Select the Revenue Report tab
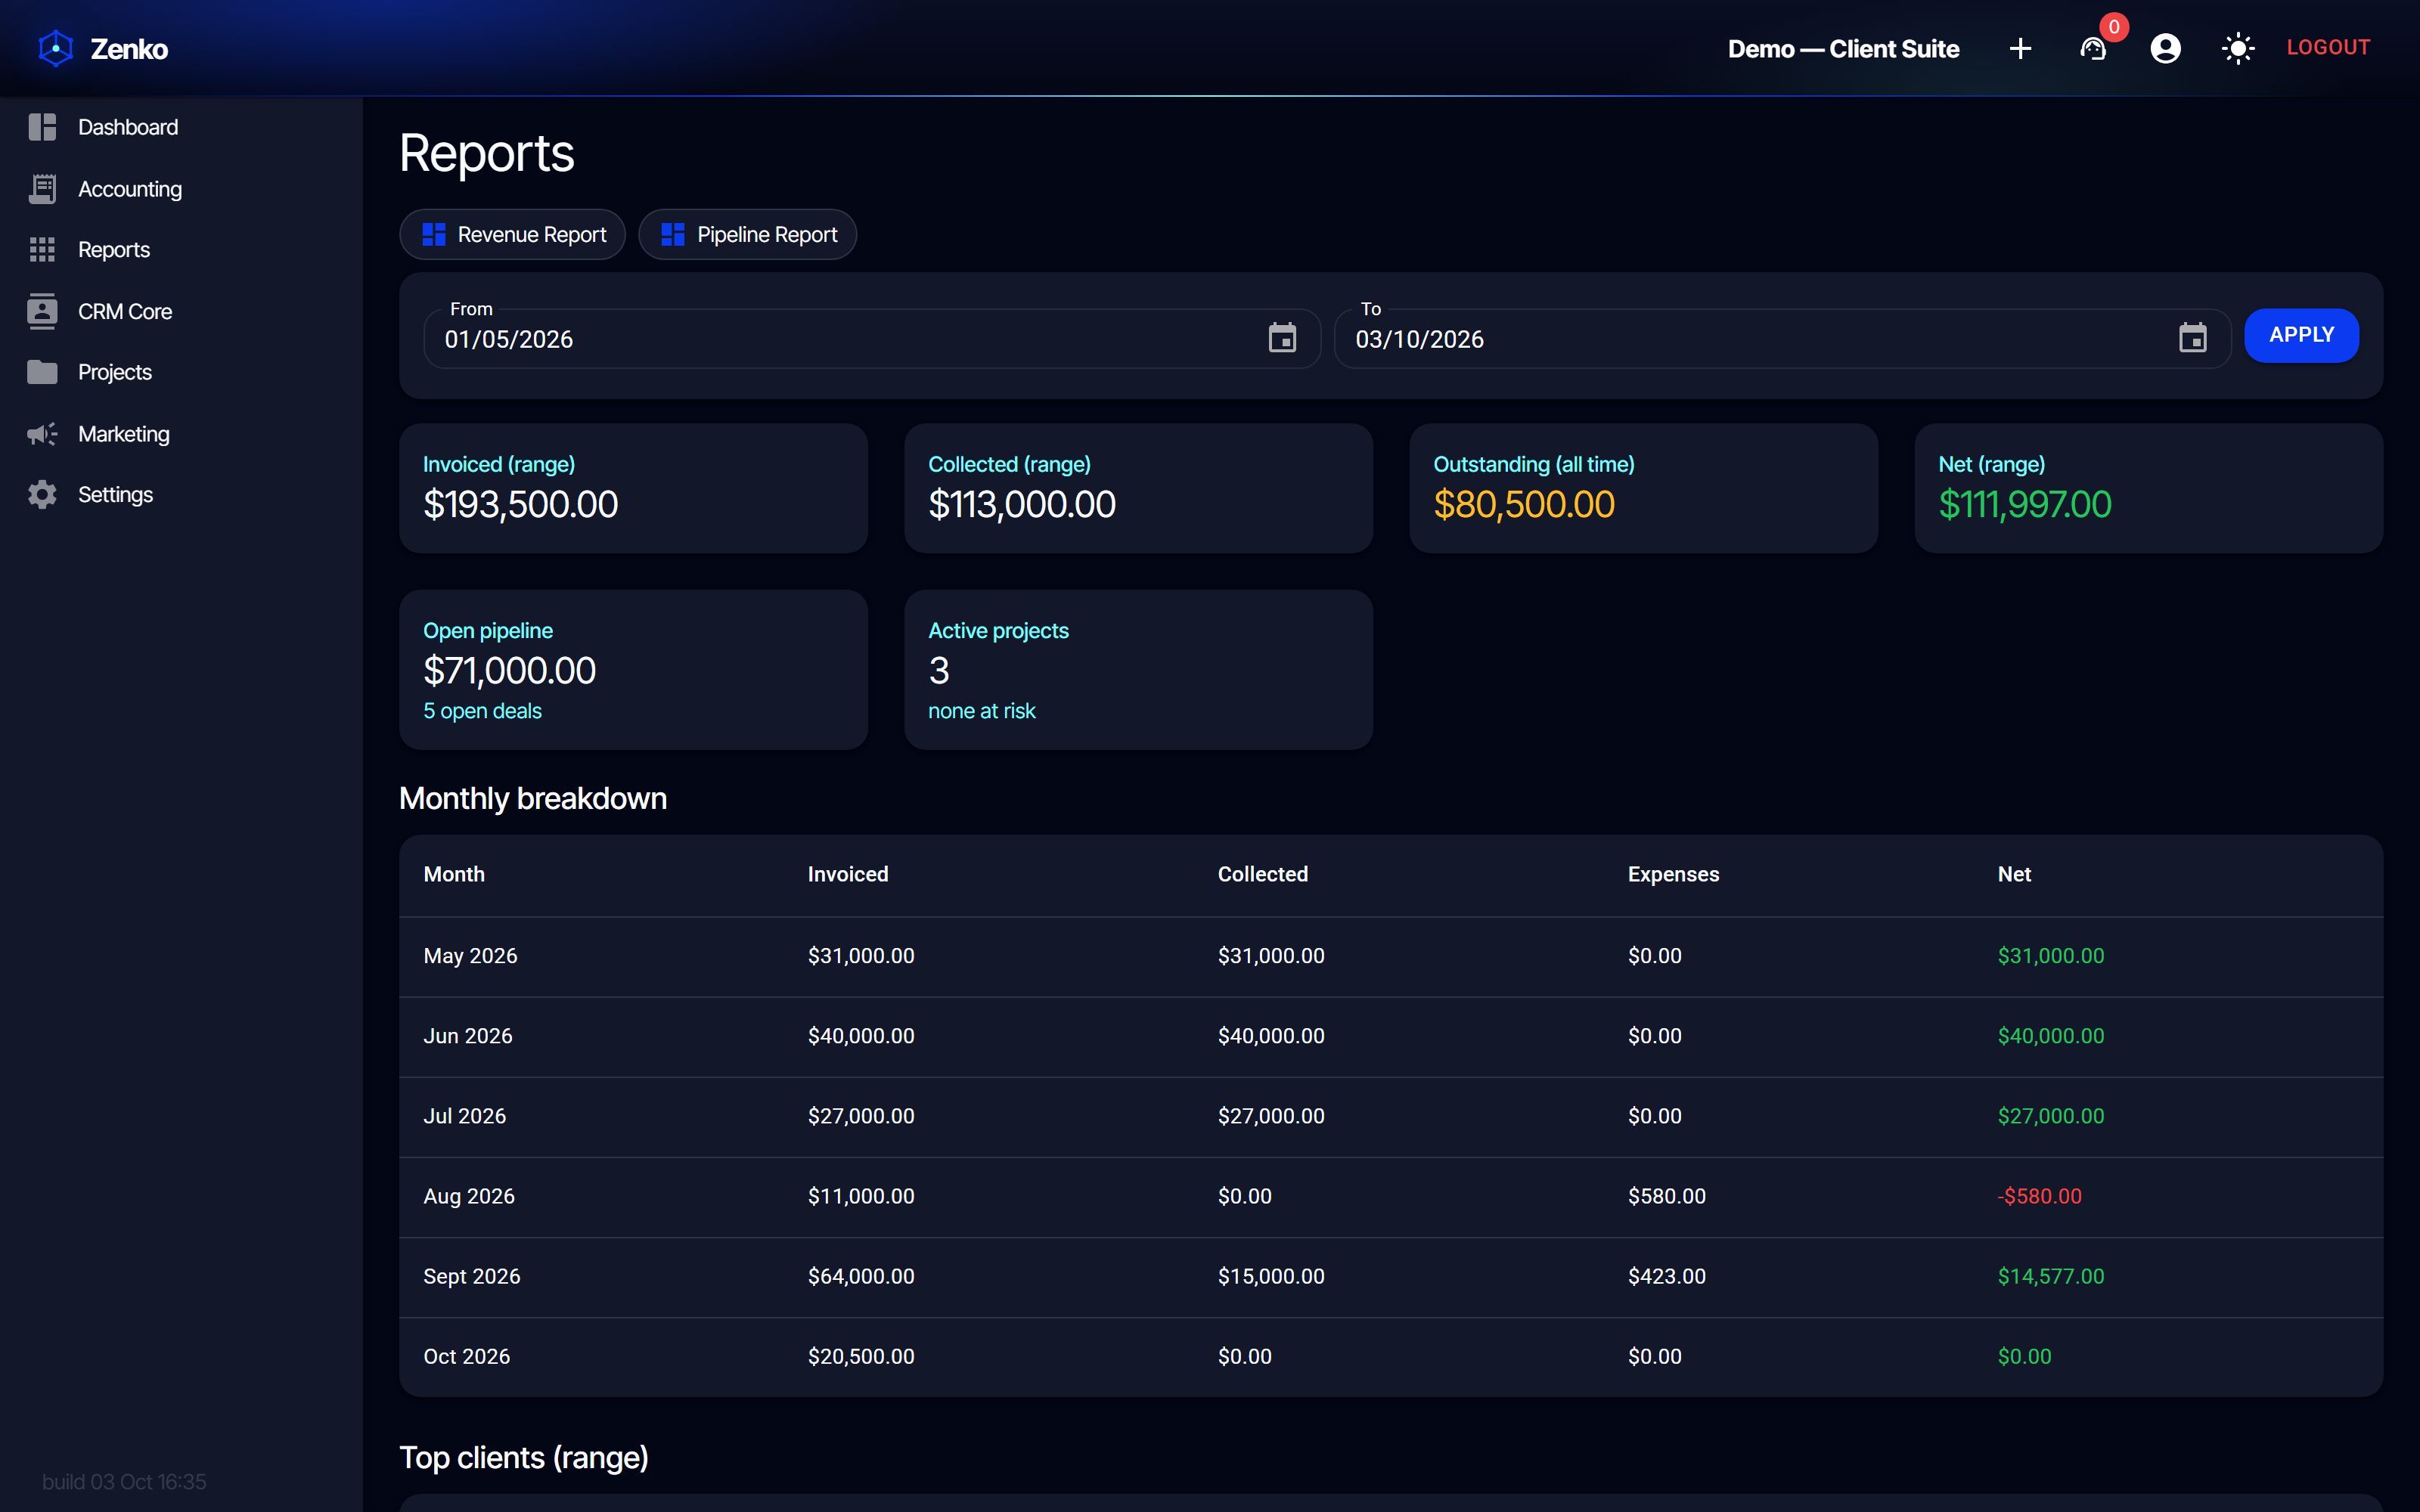 click(512, 234)
